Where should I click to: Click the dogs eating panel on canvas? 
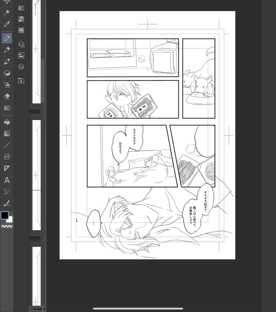tap(199, 78)
